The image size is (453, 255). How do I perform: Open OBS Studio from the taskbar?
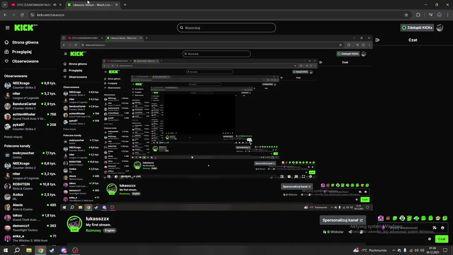click(75, 250)
